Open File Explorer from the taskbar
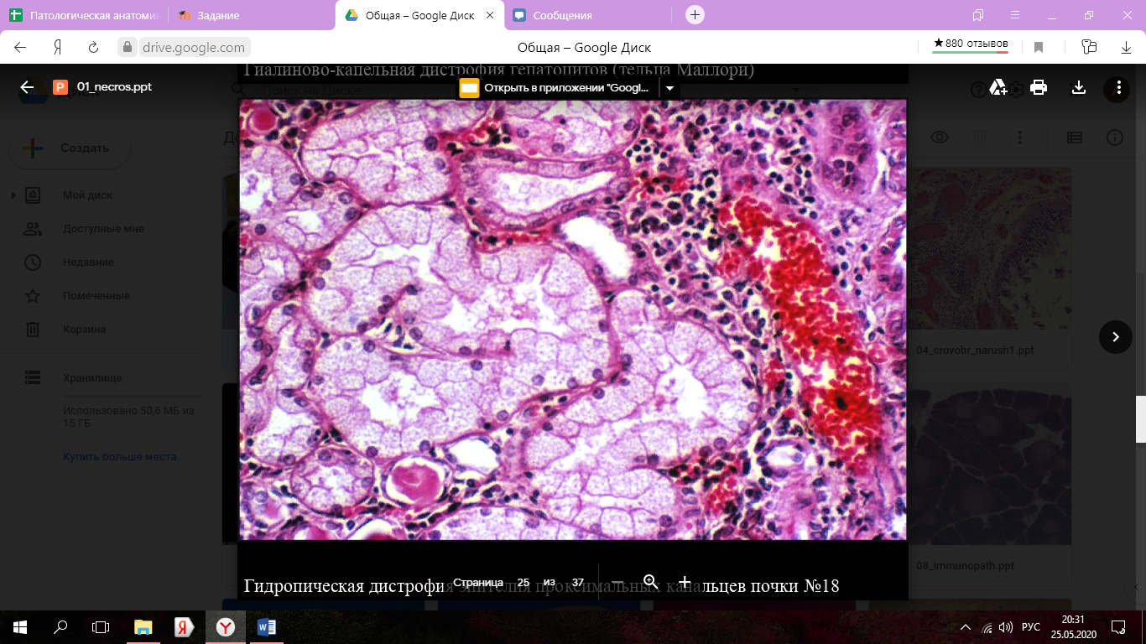This screenshot has height=644, width=1146. [x=143, y=626]
